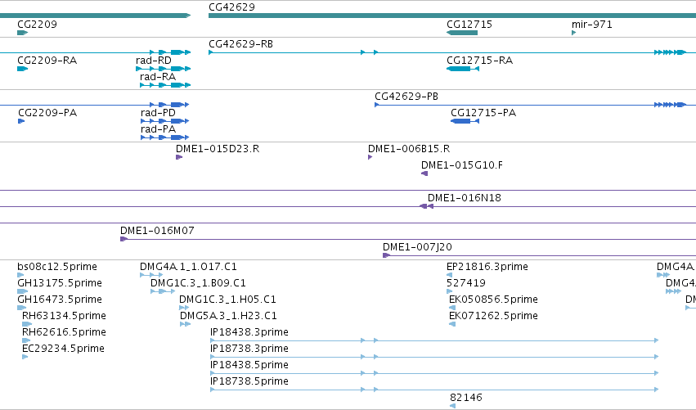Select the DME1-016M07 label

point(157,231)
